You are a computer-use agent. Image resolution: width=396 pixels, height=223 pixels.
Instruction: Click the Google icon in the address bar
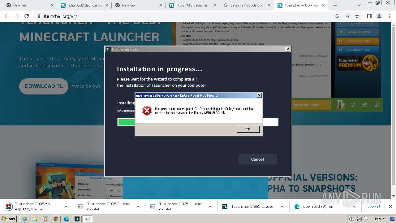click(x=337, y=16)
